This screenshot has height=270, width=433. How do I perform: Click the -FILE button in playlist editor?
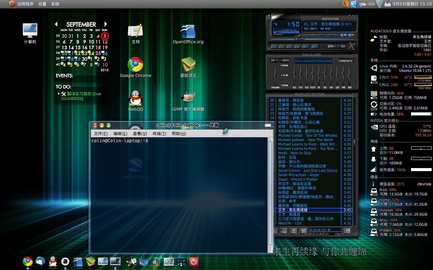pos(284,231)
